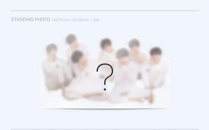Click the H116mm height label
Image resolution: width=209 pixels, height=130 pixels.
[81, 20]
